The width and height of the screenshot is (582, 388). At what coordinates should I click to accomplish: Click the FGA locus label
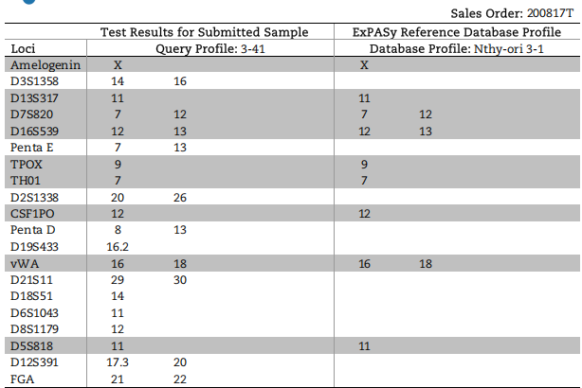pyautogui.click(x=22, y=379)
